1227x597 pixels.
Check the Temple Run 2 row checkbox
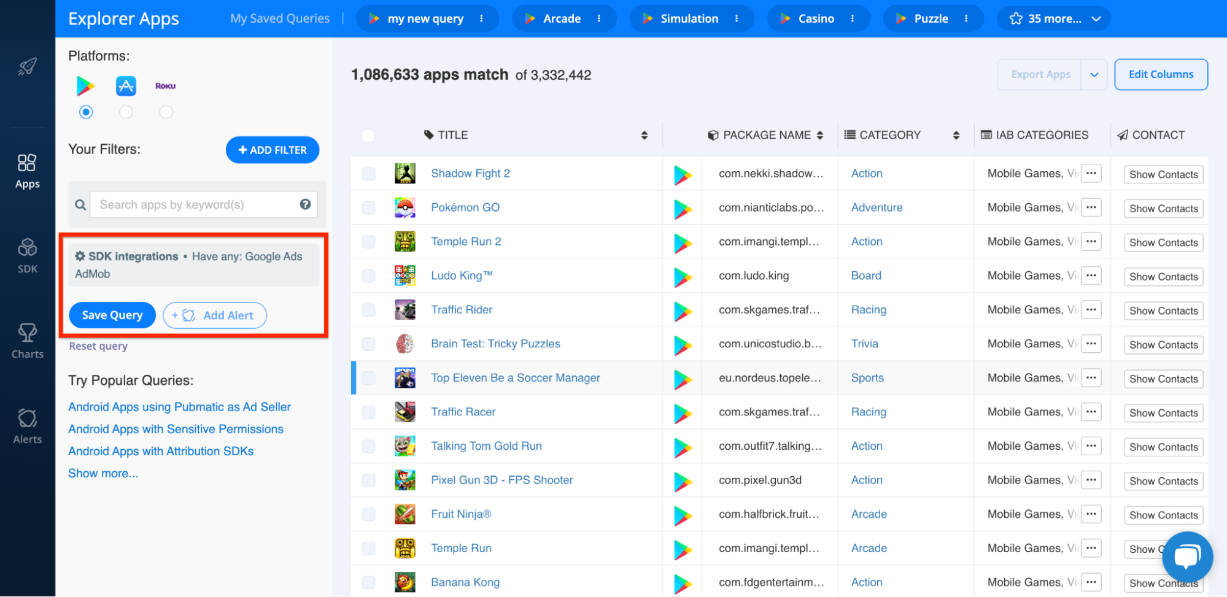coord(368,242)
